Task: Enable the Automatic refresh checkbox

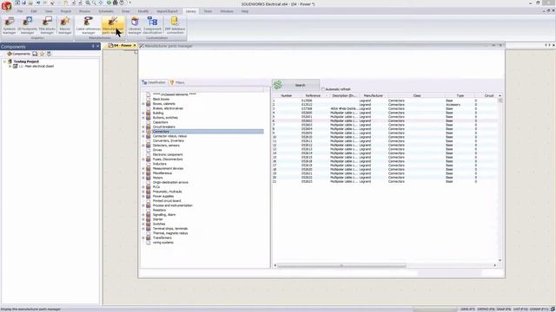Action: point(323,89)
